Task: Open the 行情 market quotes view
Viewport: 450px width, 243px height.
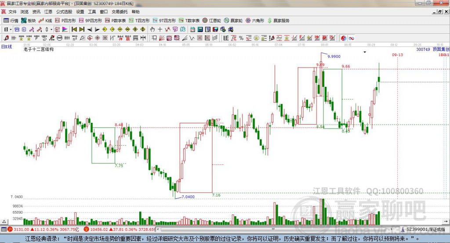Action: pos(11,21)
